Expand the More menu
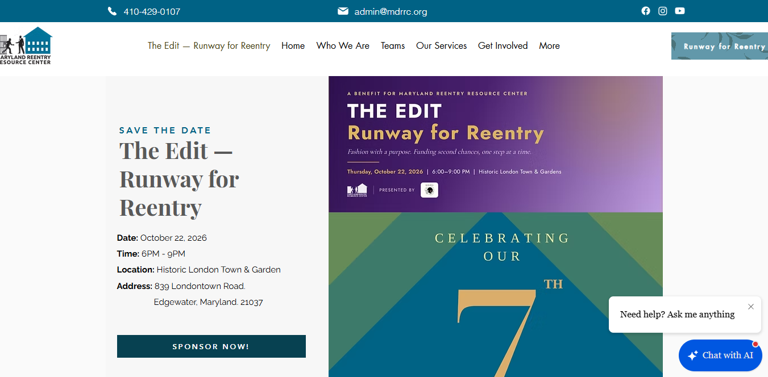This screenshot has width=768, height=377. coord(549,45)
